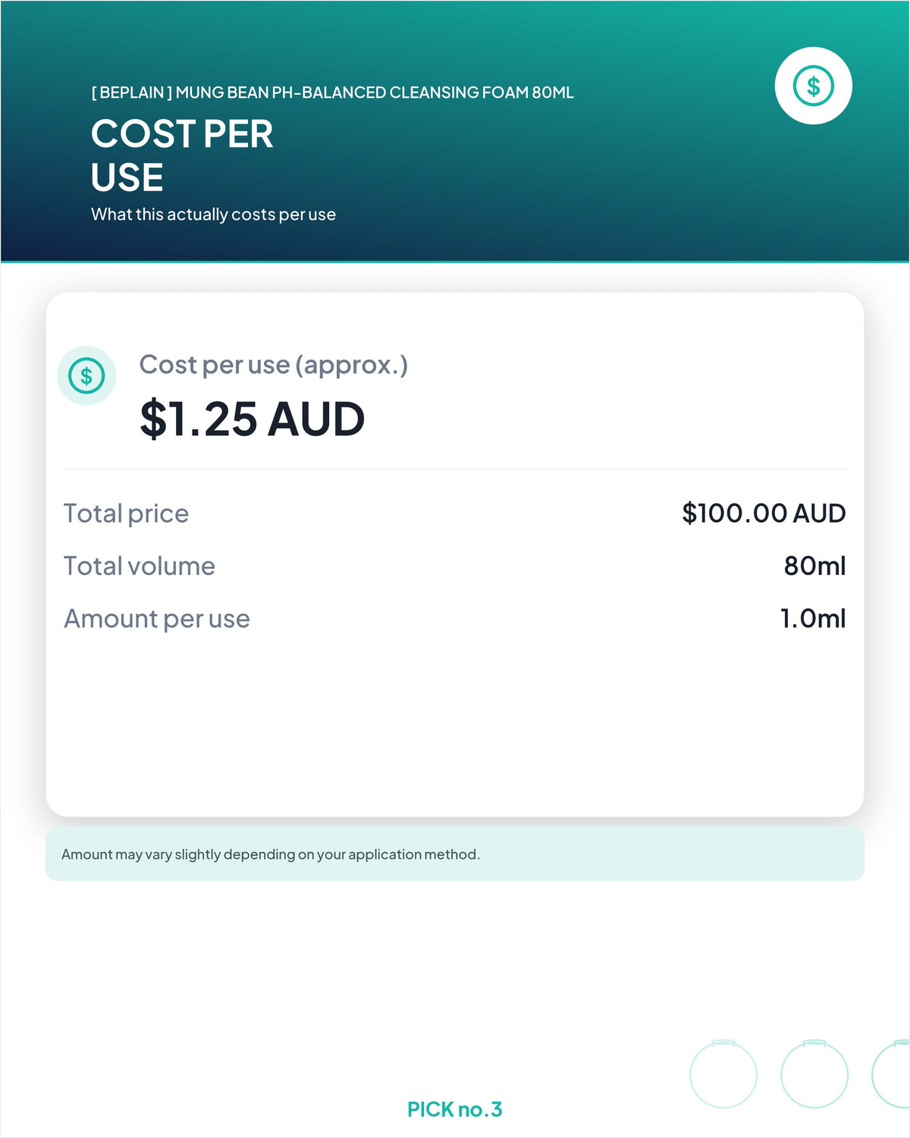This screenshot has width=910, height=1138.
Task: Click the 1.0ml amount value
Action: click(813, 619)
